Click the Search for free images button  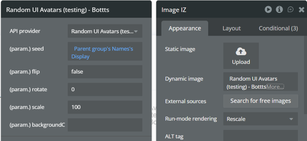click(x=260, y=101)
